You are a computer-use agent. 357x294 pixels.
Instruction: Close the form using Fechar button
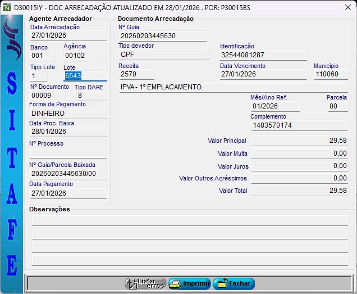point(234,284)
